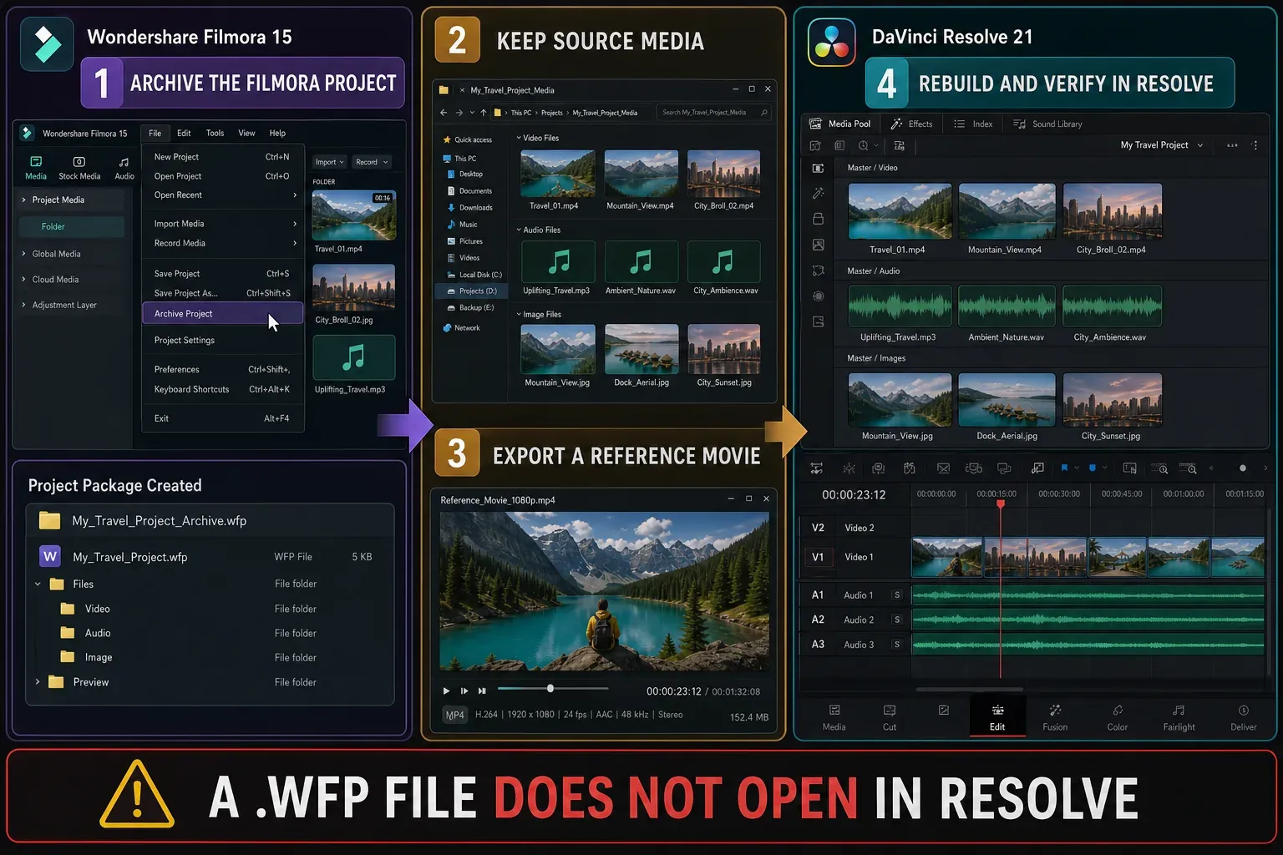Open the Sound Library in Resolve
Viewport: 1283px width, 855px height.
point(1047,124)
